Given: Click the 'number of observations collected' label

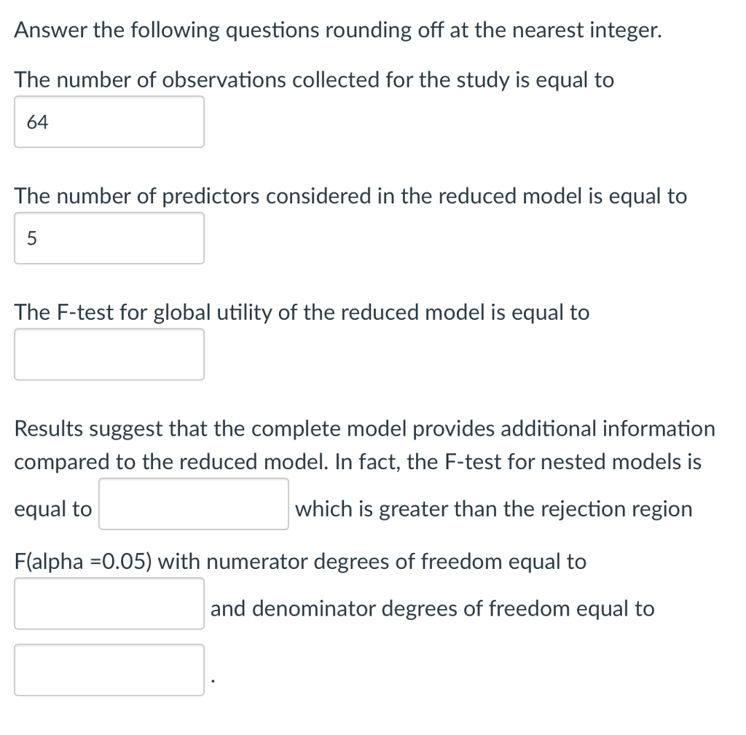Looking at the screenshot, I should coord(314,80).
